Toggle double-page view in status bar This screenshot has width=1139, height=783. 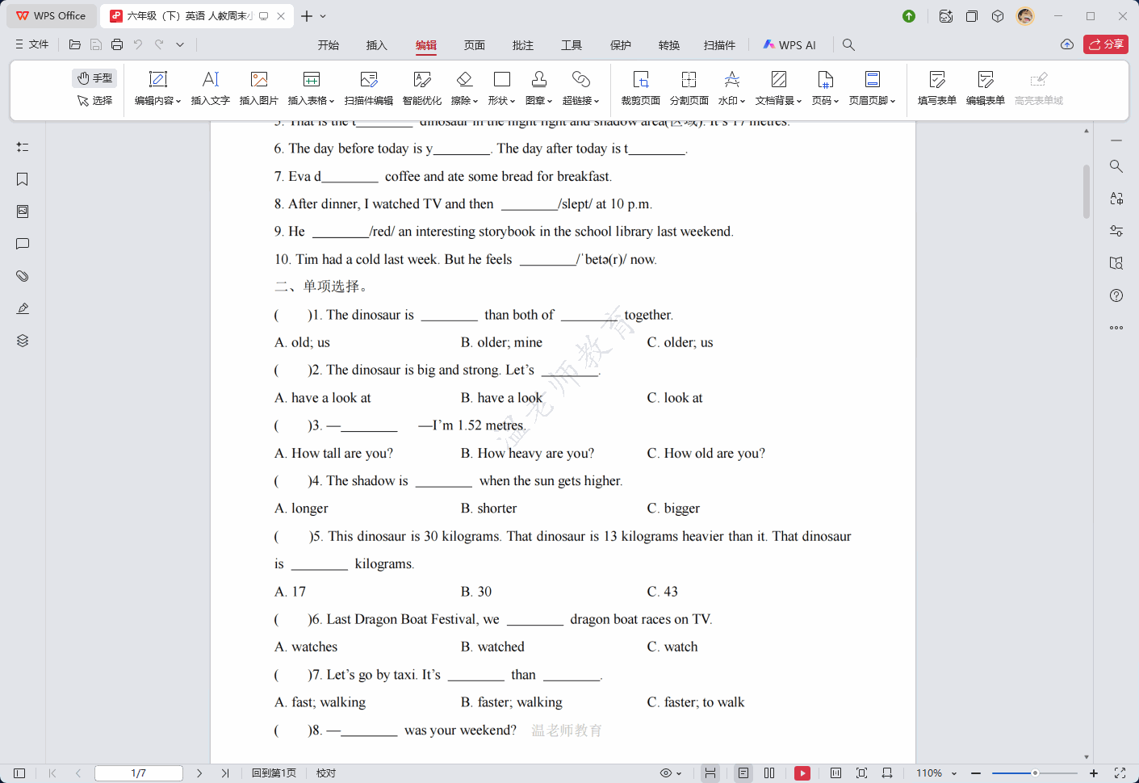(x=769, y=773)
